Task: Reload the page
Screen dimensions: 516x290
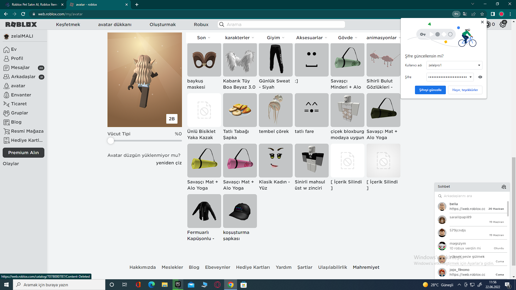Action: pos(23,14)
